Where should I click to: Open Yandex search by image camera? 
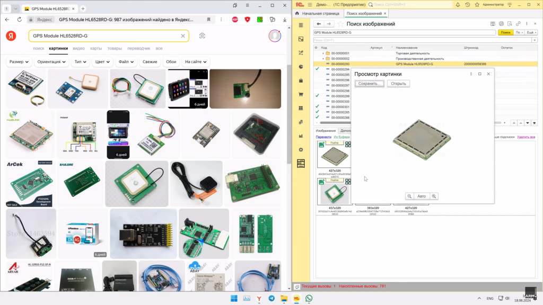pos(202,35)
